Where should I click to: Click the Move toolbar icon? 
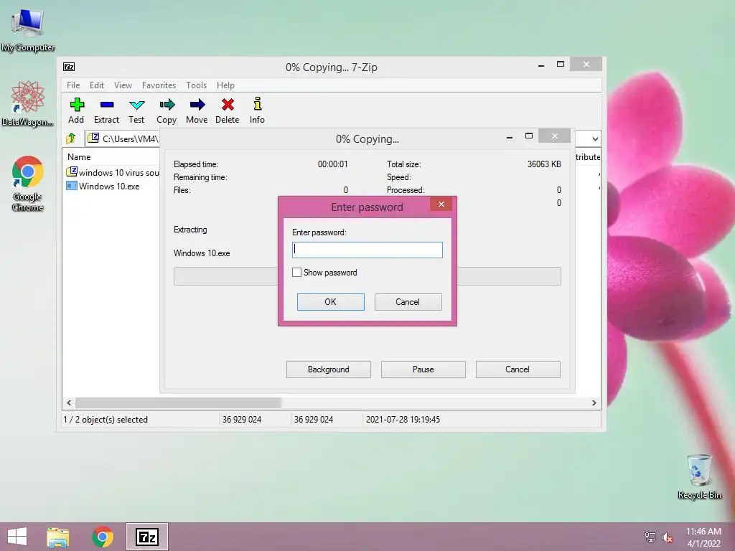197,105
